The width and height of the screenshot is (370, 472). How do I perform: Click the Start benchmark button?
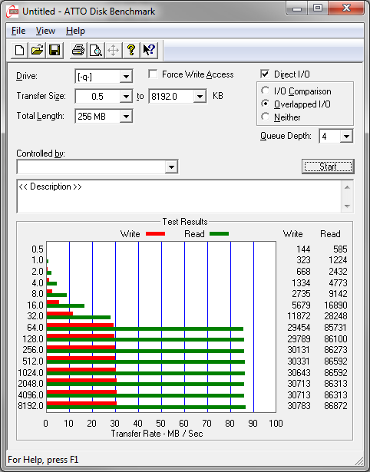click(328, 167)
